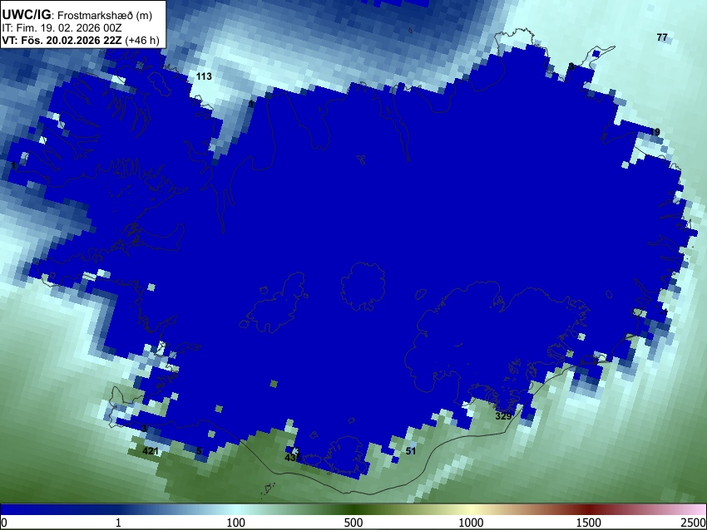
Task: Click the valid time 'VT: Fös. 20.02.2026 22Z'
Action: click(62, 40)
